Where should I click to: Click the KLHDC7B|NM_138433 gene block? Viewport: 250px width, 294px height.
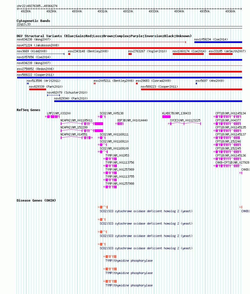click(166, 117)
